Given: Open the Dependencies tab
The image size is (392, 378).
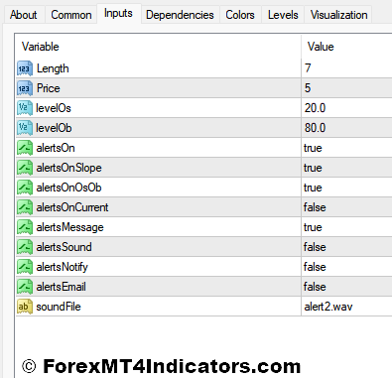Looking at the screenshot, I should (x=180, y=15).
